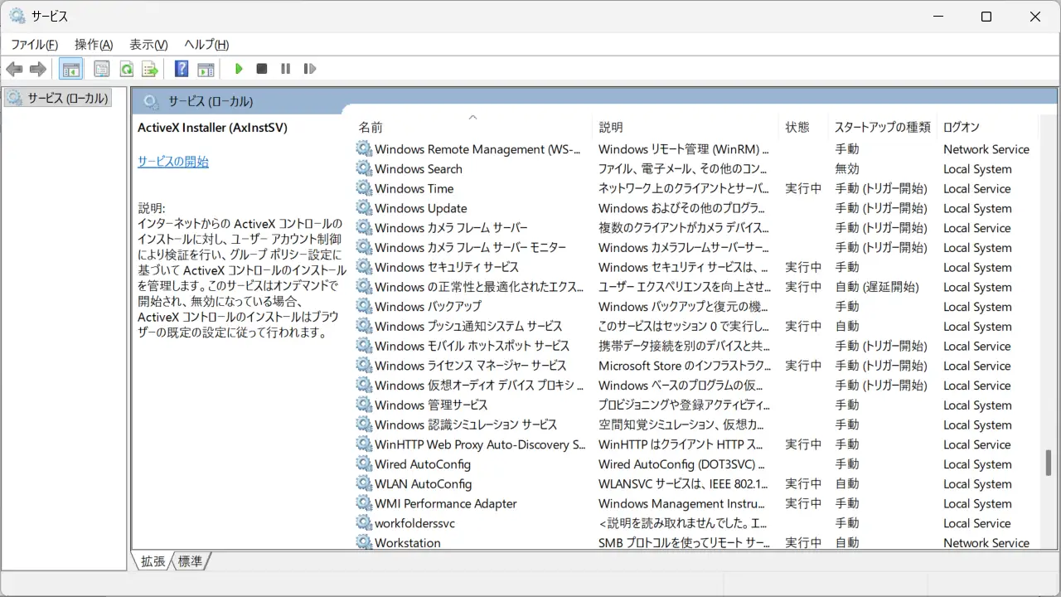
Task: Open Help using the question mark icon
Action: (181, 68)
